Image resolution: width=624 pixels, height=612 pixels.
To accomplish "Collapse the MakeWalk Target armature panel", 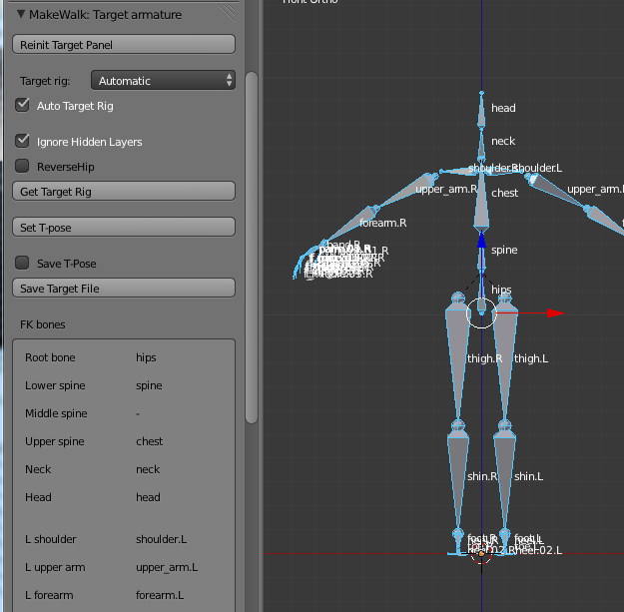I will pos(21,14).
